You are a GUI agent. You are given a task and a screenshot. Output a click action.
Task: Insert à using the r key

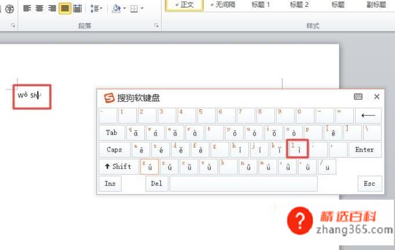[195, 133]
